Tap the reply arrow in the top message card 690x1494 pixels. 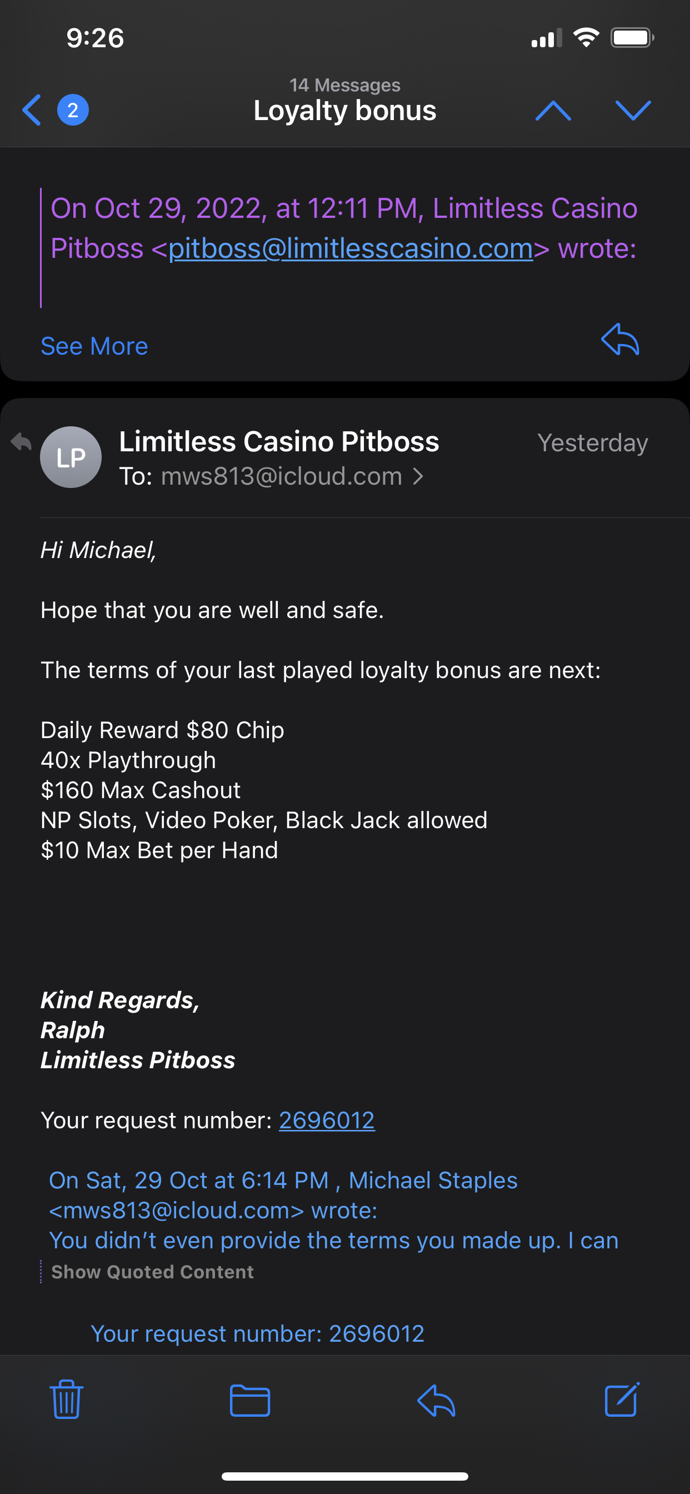(x=620, y=339)
